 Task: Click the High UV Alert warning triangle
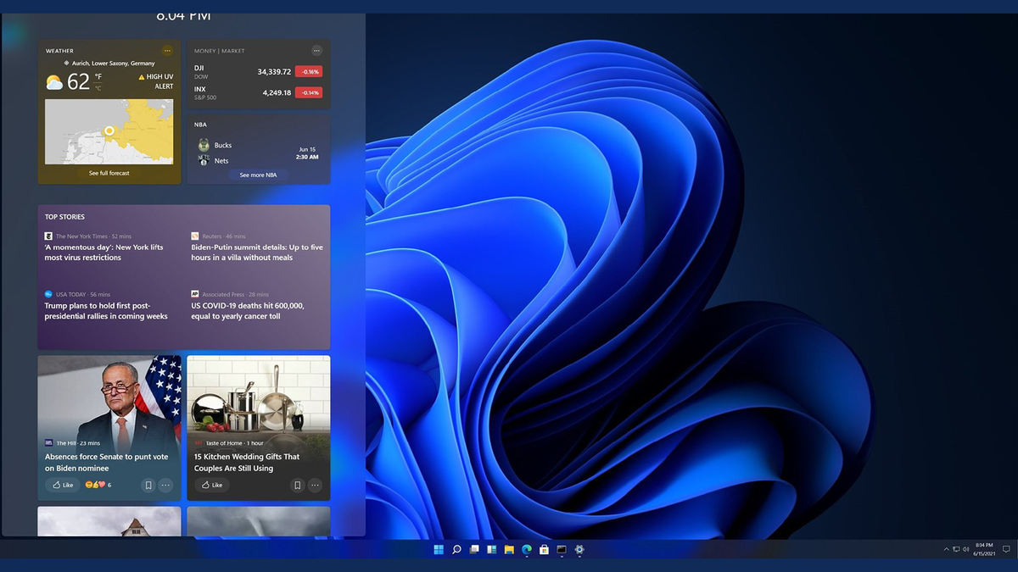pos(142,77)
